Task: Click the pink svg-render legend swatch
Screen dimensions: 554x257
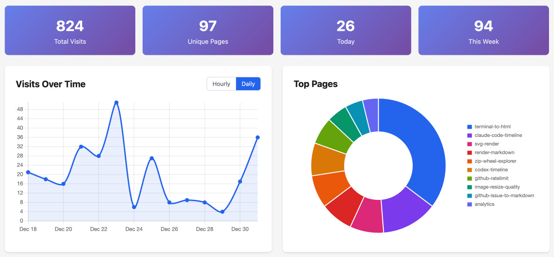Action: click(x=470, y=144)
